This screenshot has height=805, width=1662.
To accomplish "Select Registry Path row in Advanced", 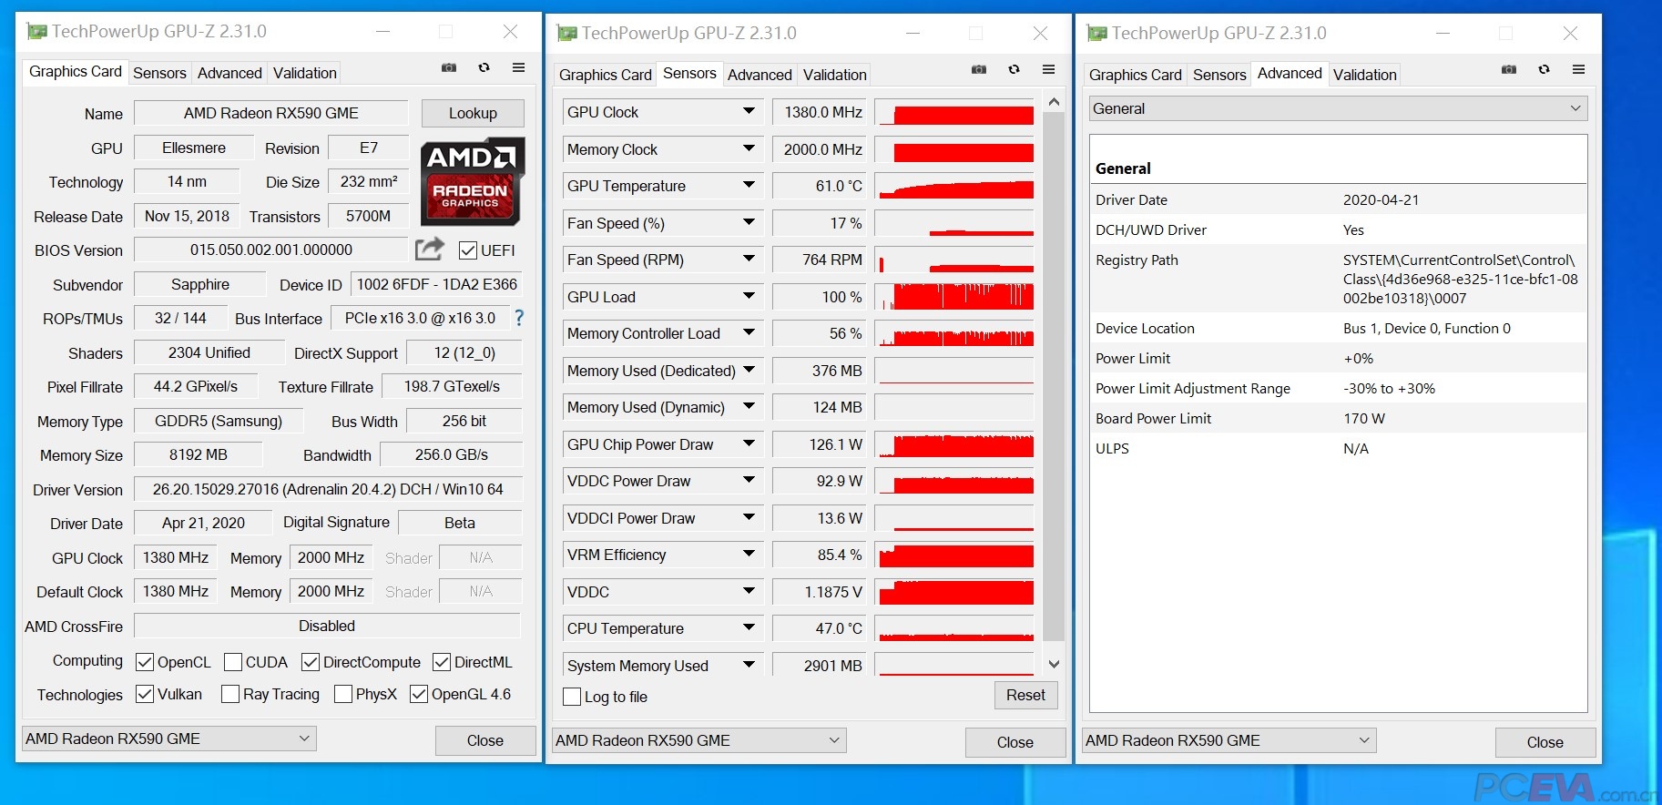I will coord(1338,279).
